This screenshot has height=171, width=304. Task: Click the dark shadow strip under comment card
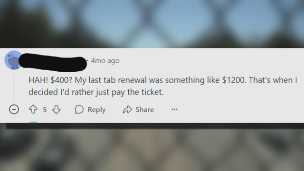pyautogui.click(x=155, y=126)
